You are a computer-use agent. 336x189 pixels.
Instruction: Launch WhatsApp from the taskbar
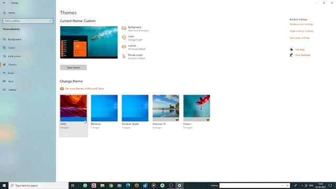click(85, 185)
